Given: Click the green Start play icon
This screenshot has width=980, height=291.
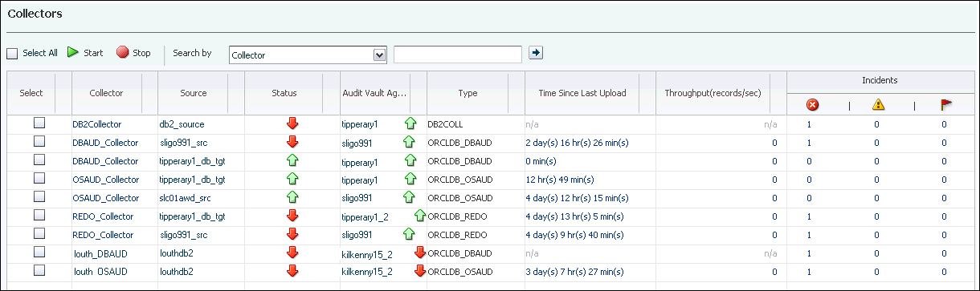Looking at the screenshot, I should [73, 53].
